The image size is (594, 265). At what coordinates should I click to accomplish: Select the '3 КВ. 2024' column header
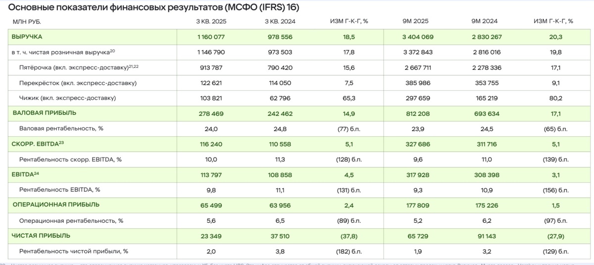point(280,21)
